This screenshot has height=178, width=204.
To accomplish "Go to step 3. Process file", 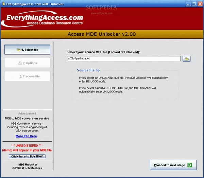I will click(27, 76).
